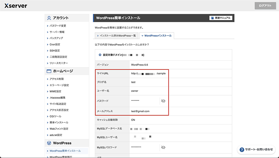
Task: Click the masked MySQLパスワード dots
Action: (136, 147)
